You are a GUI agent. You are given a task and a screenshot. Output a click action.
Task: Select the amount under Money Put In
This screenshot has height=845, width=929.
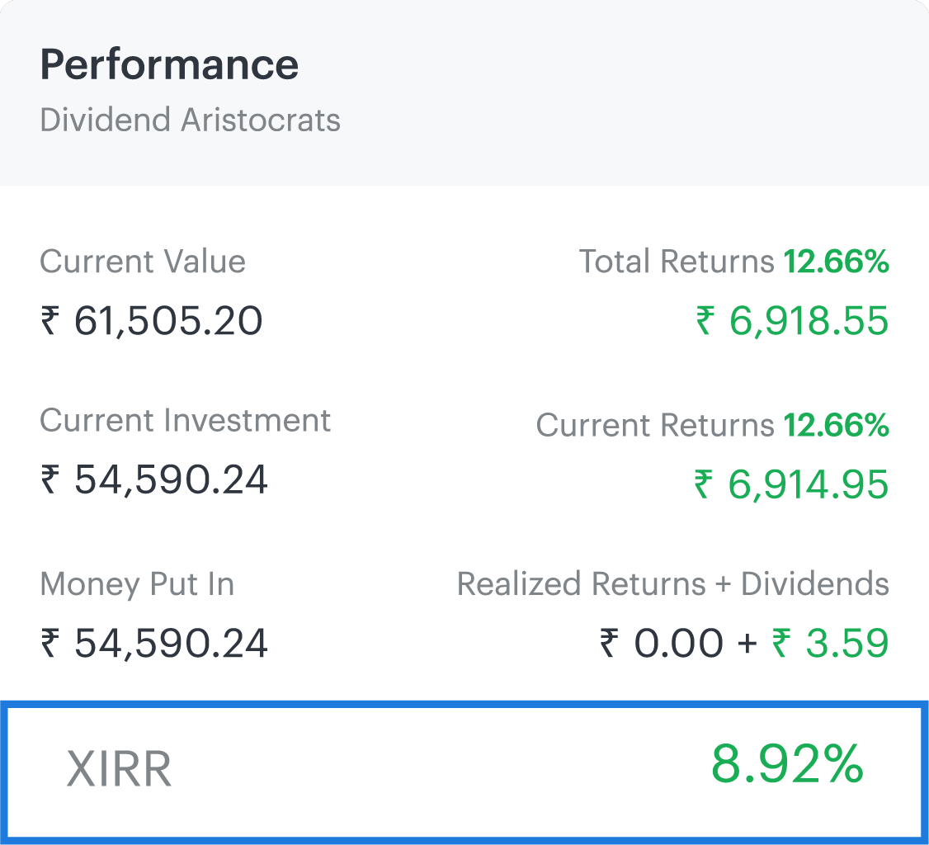[x=154, y=644]
